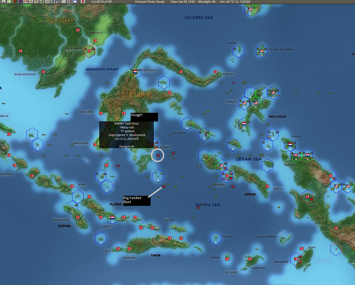Click the 'Hex: 46 76 SL: 120,000' readout
The height and width of the screenshot is (285, 355).
[x=235, y=2]
